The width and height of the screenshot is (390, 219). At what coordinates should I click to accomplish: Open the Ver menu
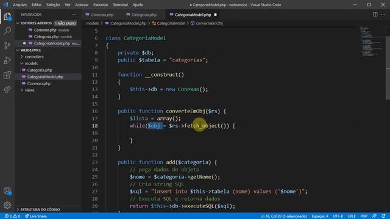(x=68, y=5)
